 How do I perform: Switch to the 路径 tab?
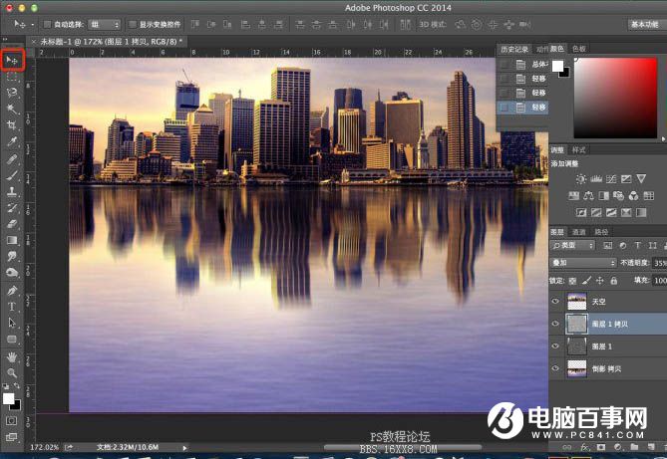601,232
